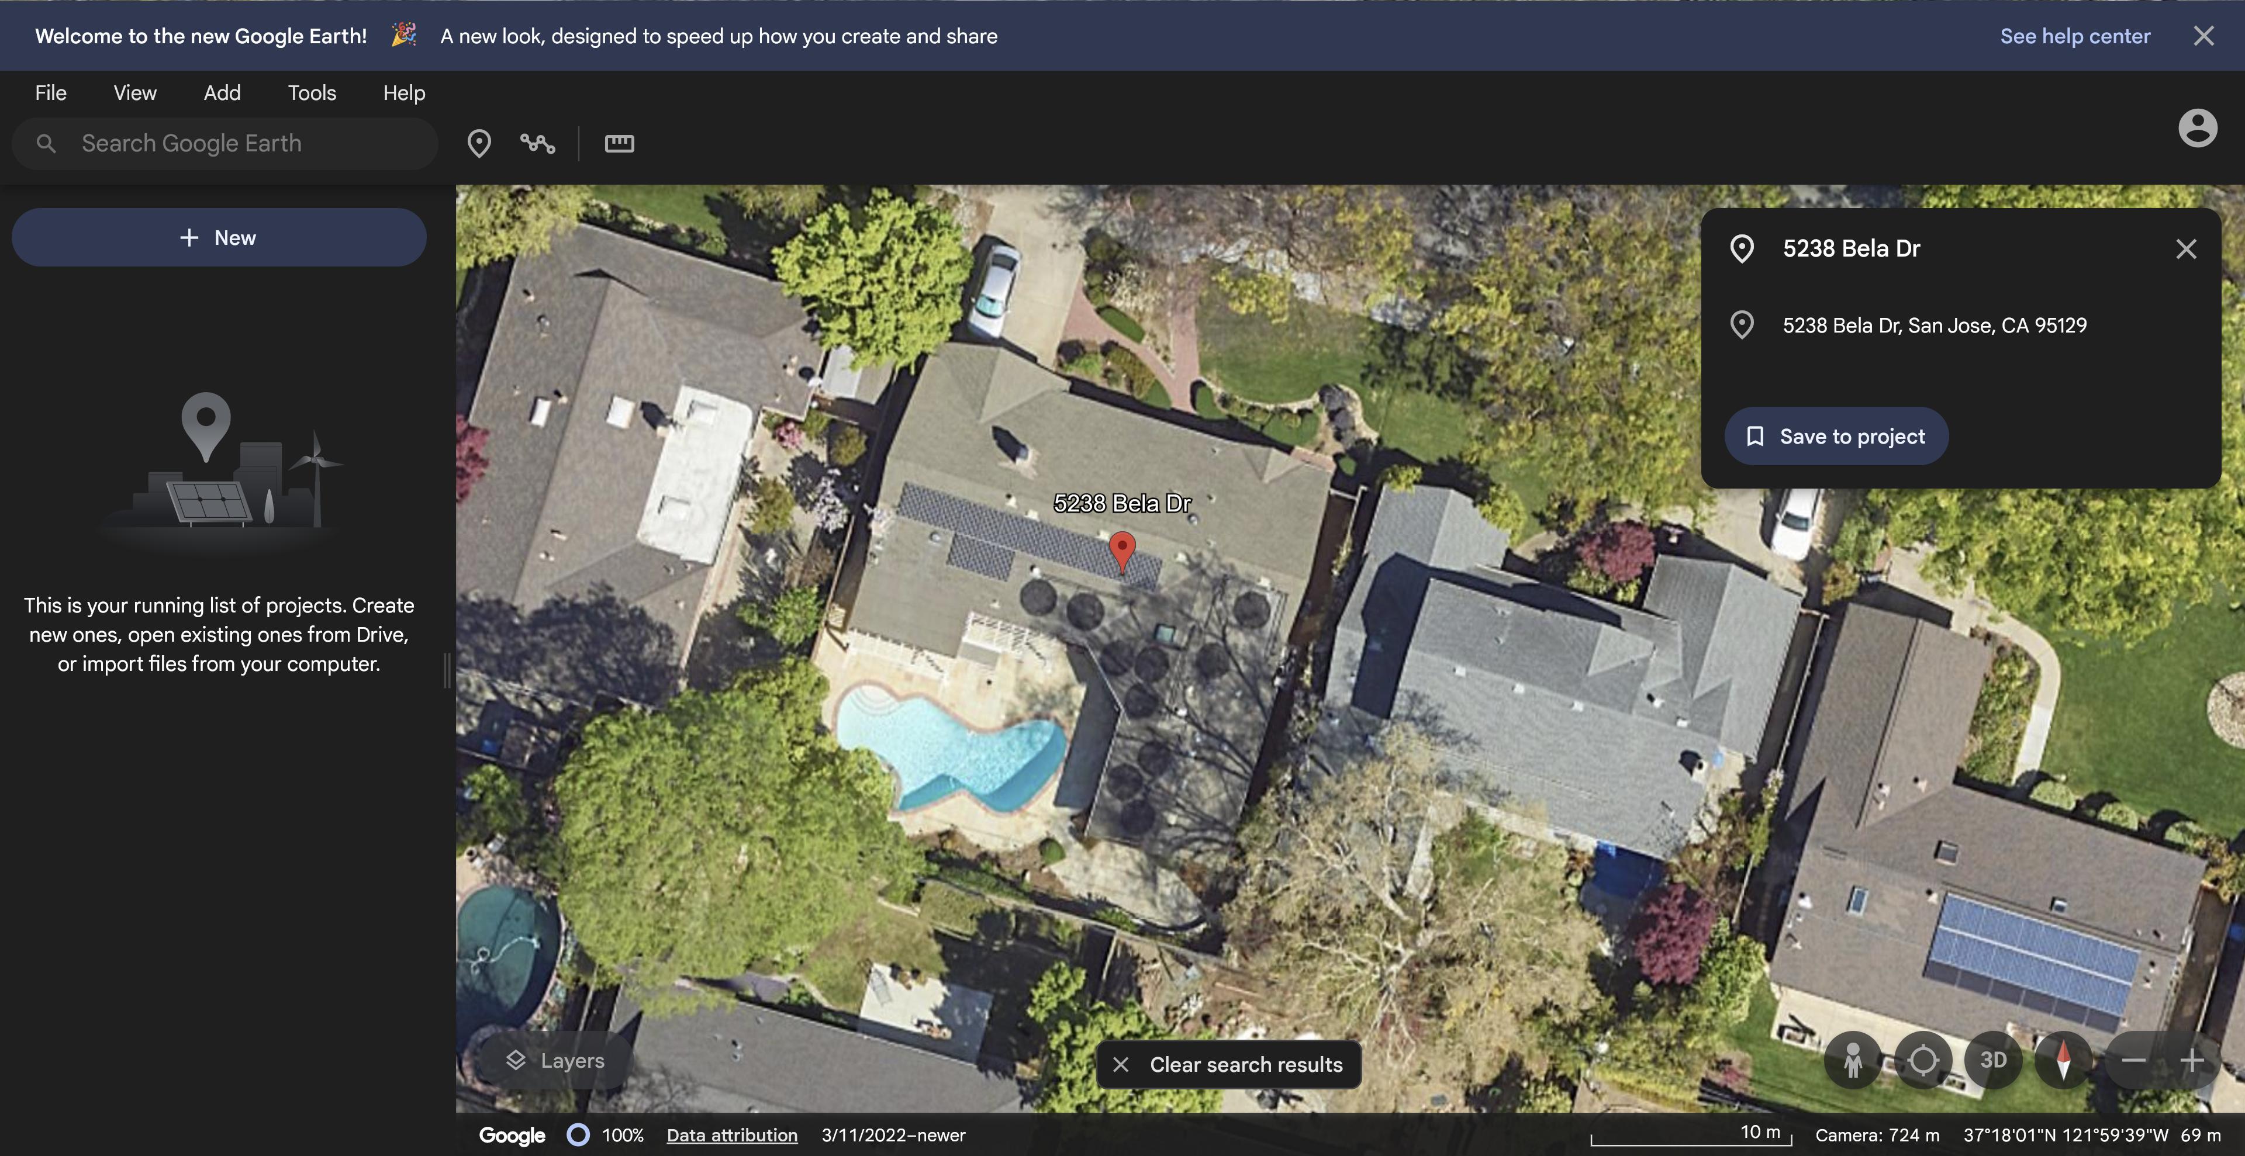Click the 10 m scale bar

coord(1691,1134)
